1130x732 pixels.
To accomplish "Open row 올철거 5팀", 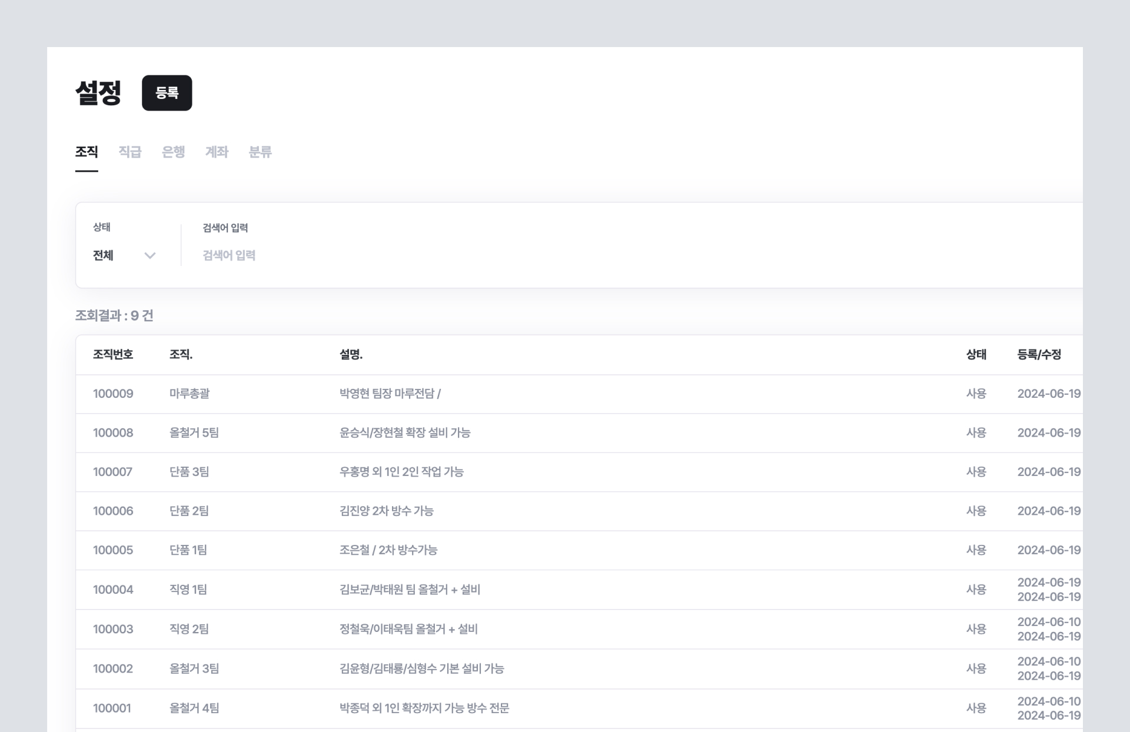I will 194,432.
